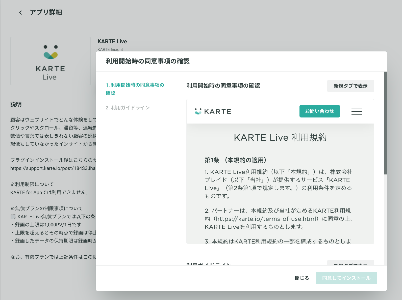402x300 pixels.
Task: Open the terms with 新規タブで表示
Action: click(x=350, y=86)
